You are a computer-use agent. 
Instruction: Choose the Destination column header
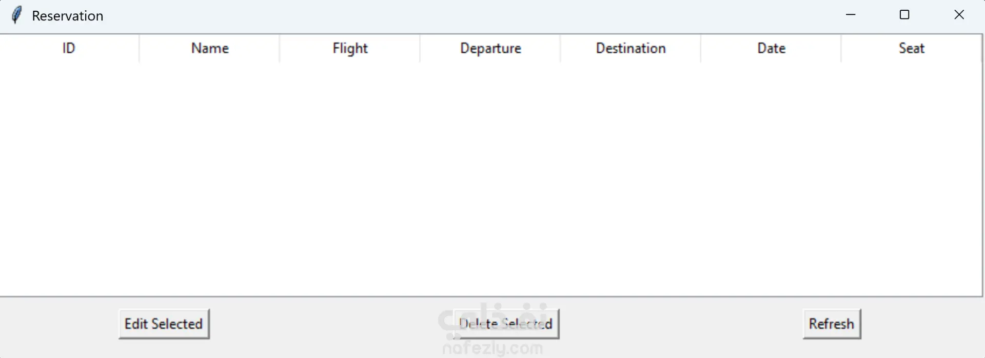(631, 48)
